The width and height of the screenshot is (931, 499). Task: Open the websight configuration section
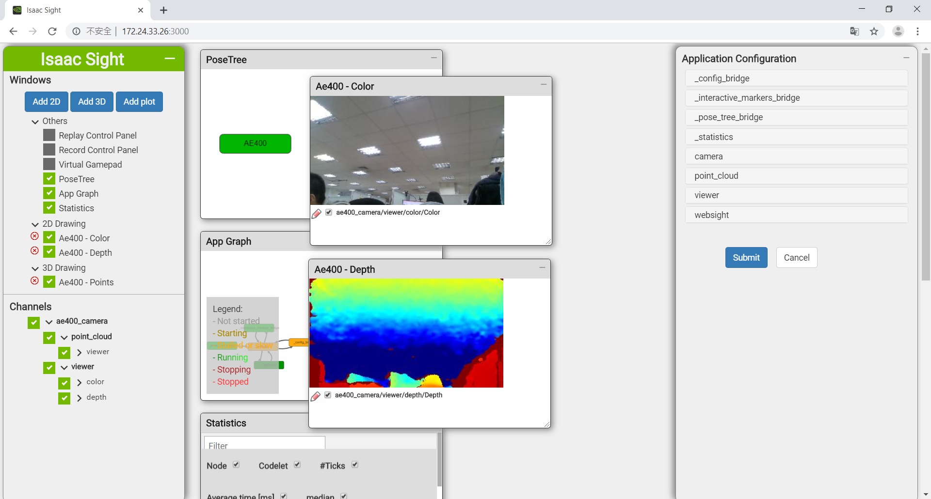(796, 215)
